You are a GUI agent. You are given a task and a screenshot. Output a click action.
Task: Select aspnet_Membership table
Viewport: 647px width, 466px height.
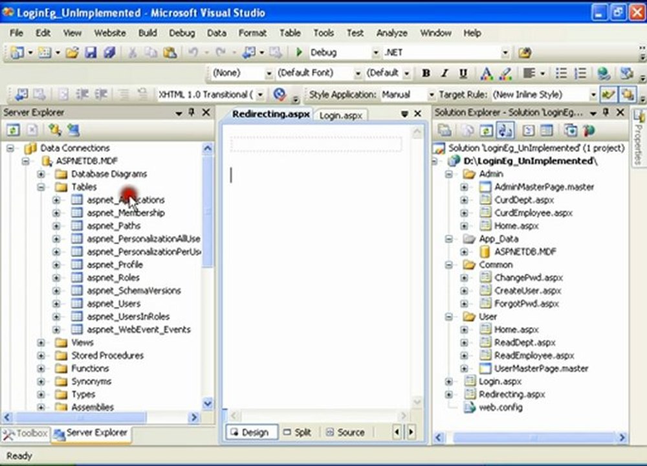(x=126, y=213)
